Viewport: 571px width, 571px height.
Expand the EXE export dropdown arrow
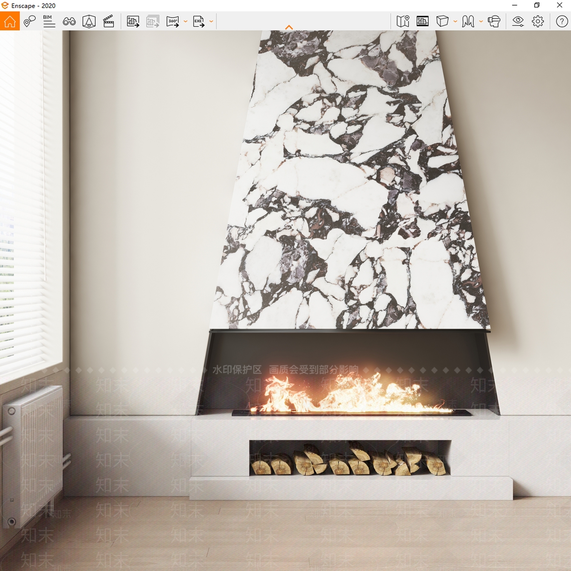pos(211,21)
